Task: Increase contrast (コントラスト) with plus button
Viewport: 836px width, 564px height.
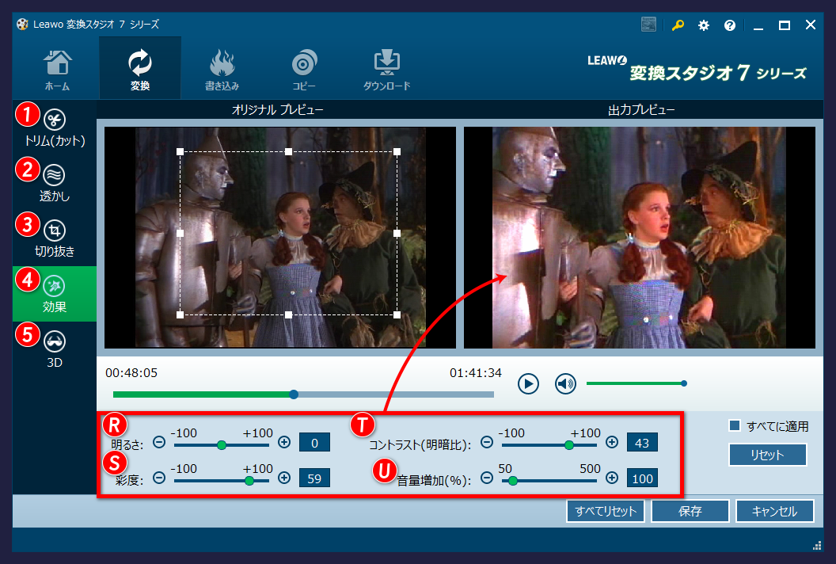Action: [612, 443]
